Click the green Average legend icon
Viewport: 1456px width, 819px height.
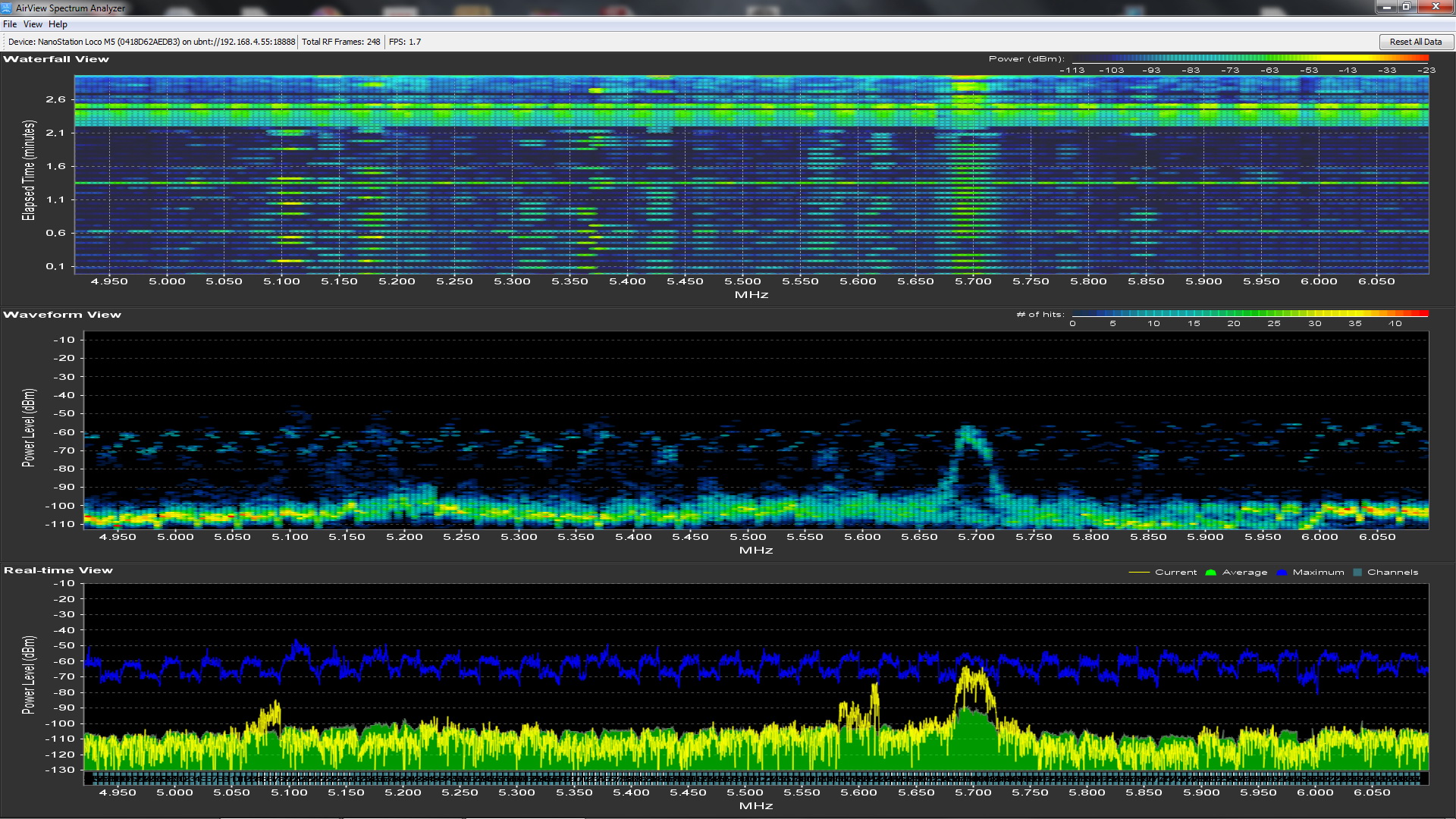[1210, 573]
